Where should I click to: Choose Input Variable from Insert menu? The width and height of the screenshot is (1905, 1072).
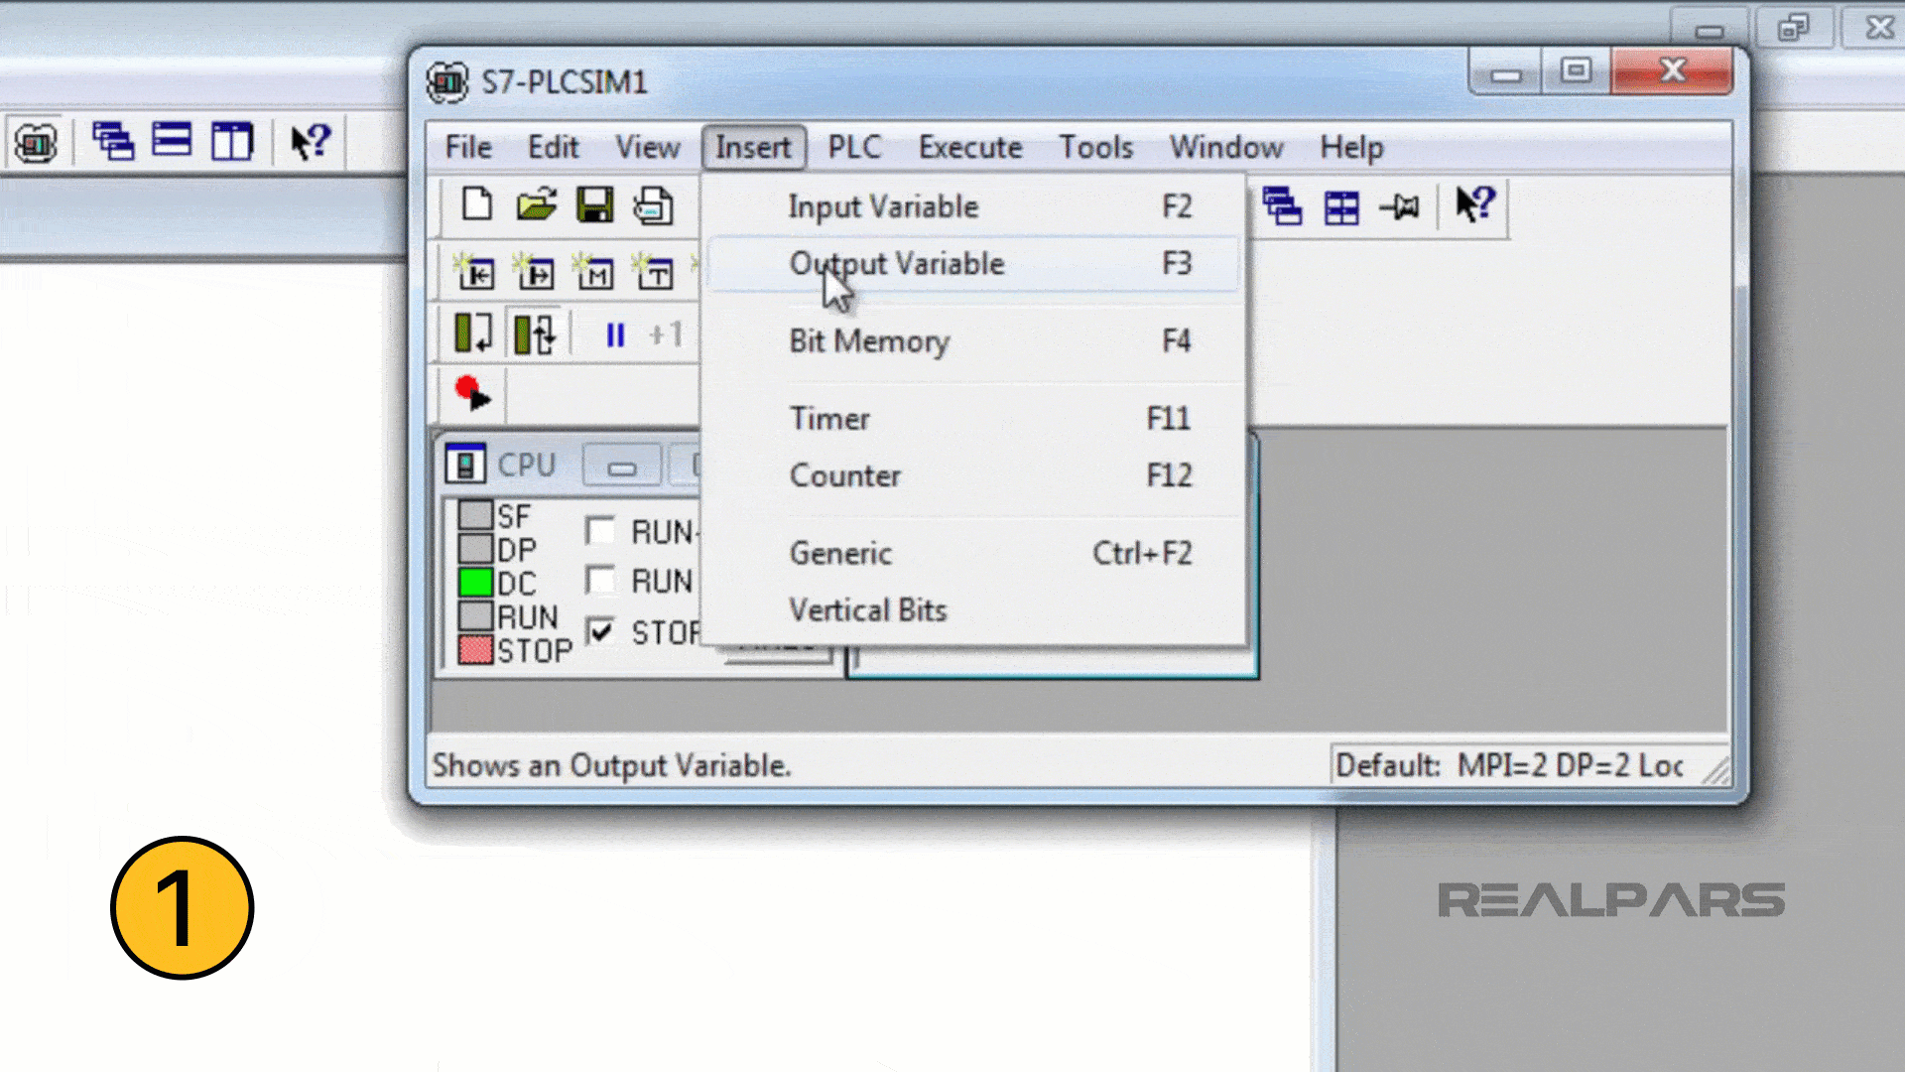tap(974, 206)
